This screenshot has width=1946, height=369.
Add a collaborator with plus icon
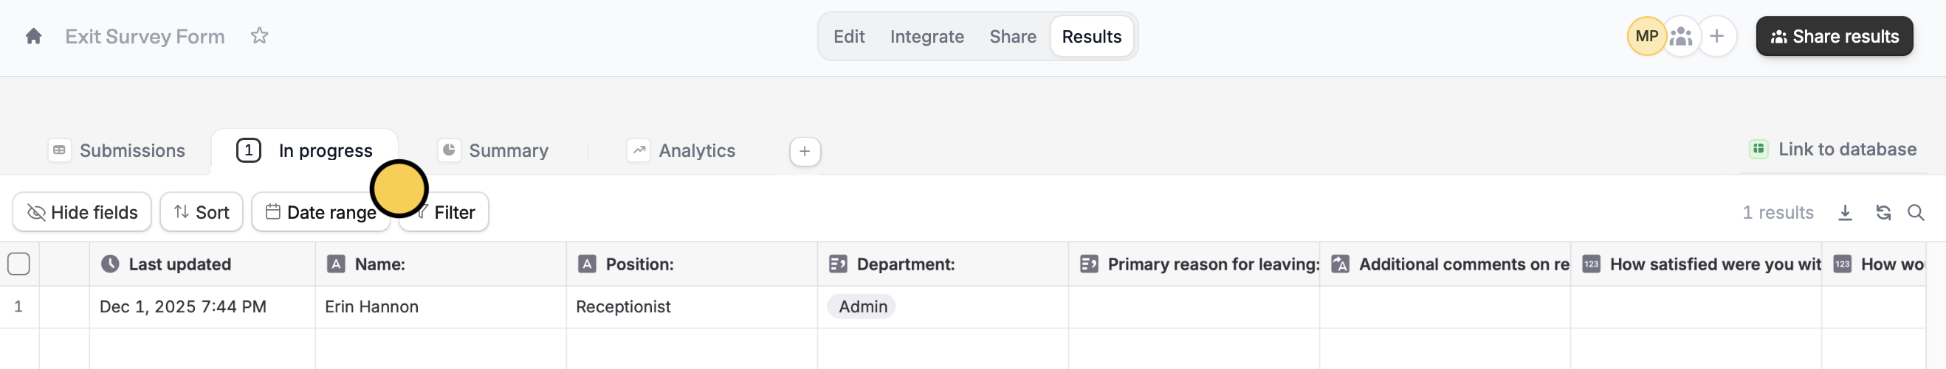[1716, 36]
